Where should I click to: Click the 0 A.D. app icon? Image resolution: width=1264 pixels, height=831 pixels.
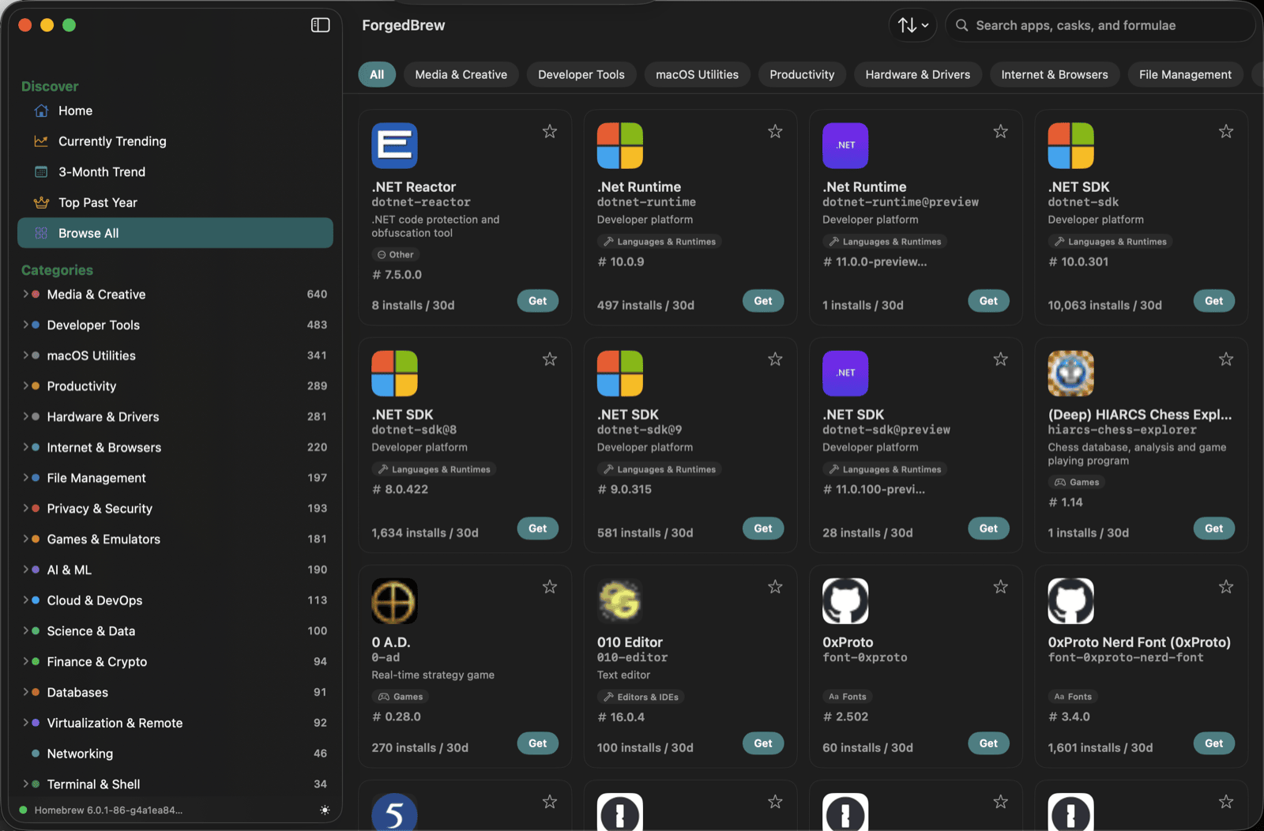pyautogui.click(x=394, y=600)
